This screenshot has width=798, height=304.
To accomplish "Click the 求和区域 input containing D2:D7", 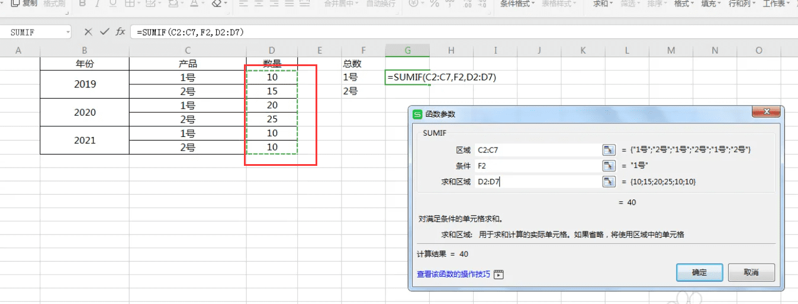I will (537, 182).
